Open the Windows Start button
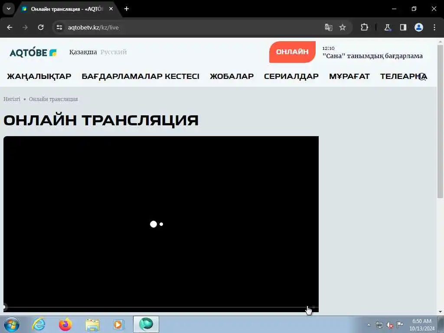 coord(12,324)
